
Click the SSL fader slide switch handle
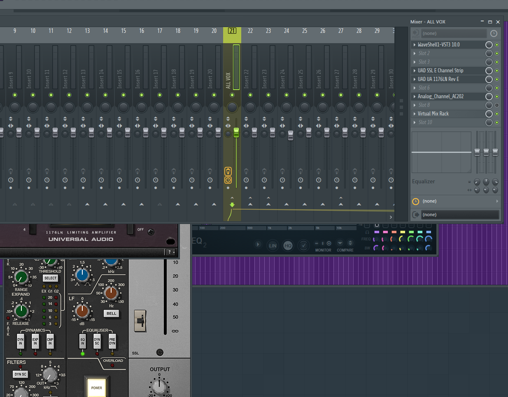tap(140, 321)
